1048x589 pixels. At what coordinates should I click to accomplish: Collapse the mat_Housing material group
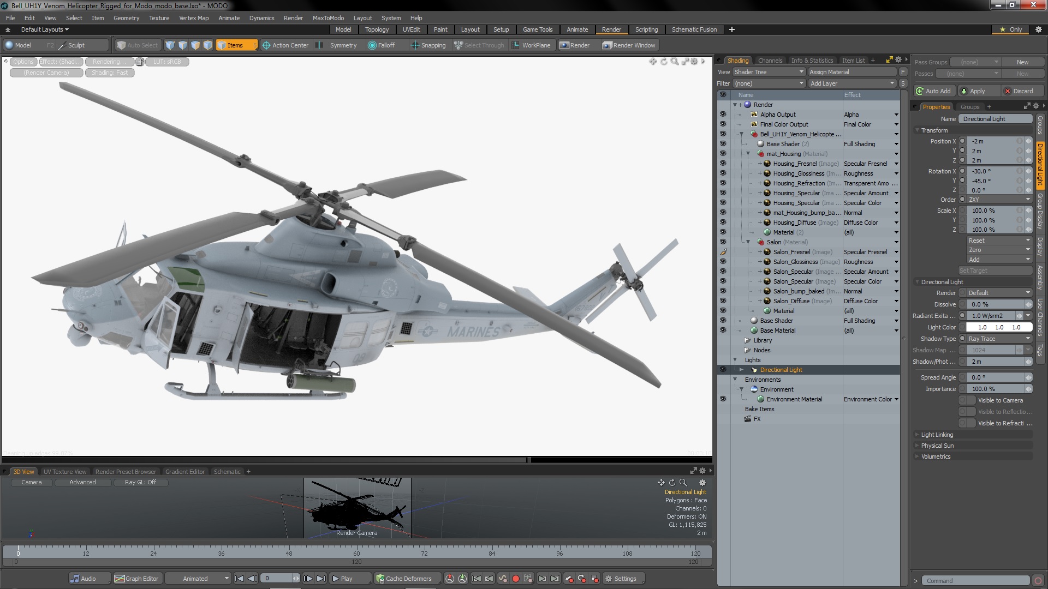pyautogui.click(x=748, y=154)
